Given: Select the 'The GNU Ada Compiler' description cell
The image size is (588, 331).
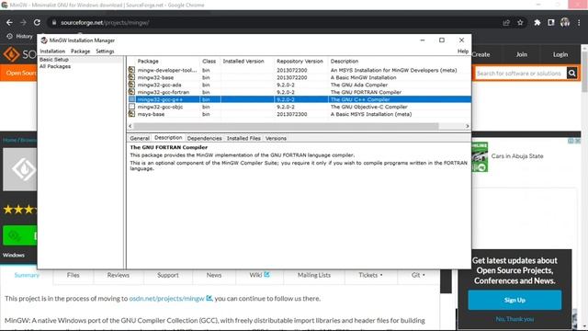Looking at the screenshot, I should (359, 85).
